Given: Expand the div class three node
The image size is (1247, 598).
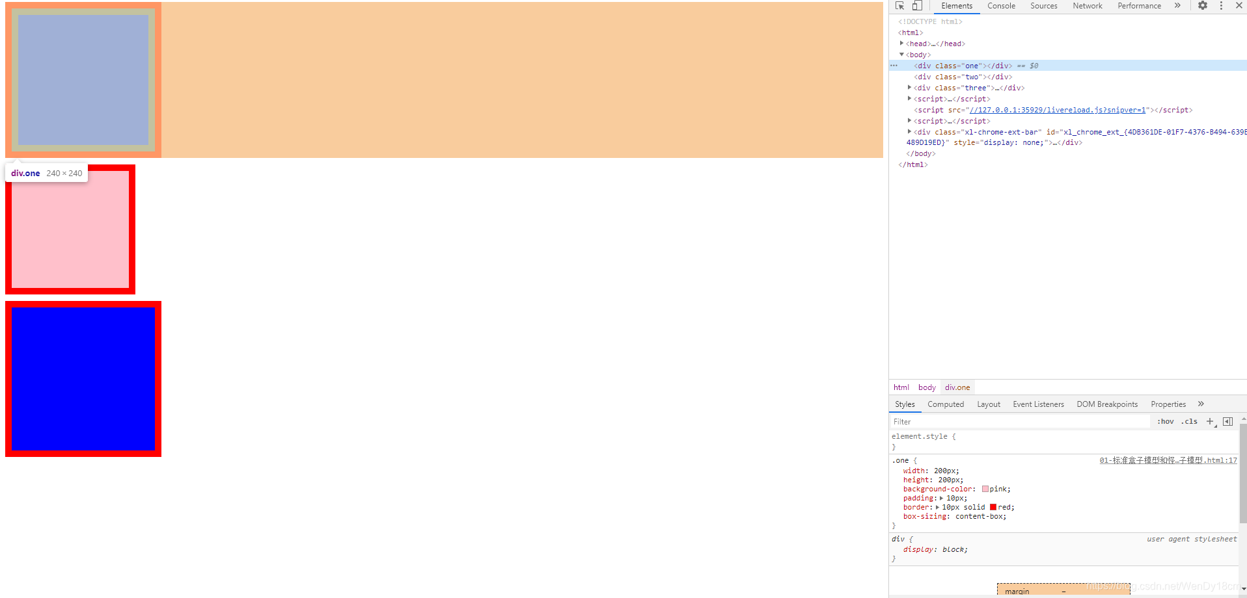Looking at the screenshot, I should [x=910, y=88].
